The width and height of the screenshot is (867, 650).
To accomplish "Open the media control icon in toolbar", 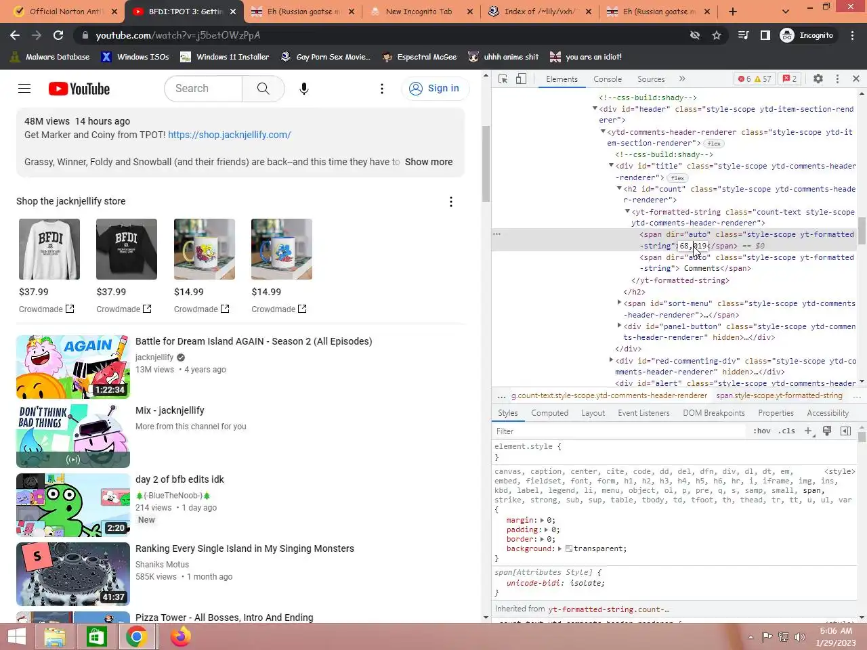I will pyautogui.click(x=744, y=35).
